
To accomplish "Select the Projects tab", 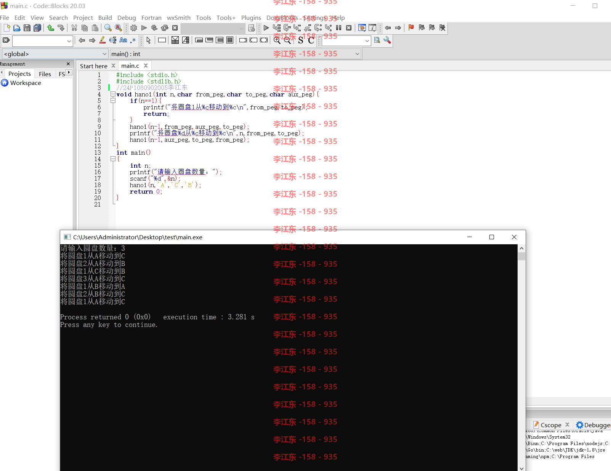I will tap(19, 74).
